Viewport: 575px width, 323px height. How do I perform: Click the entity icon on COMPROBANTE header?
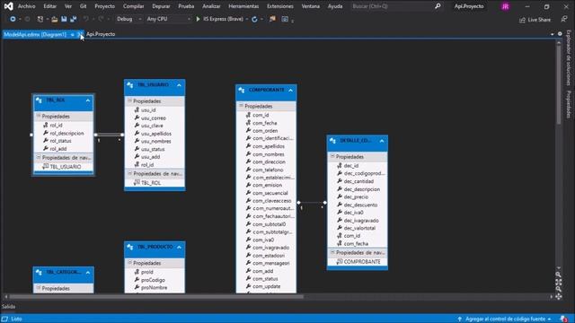(x=242, y=90)
